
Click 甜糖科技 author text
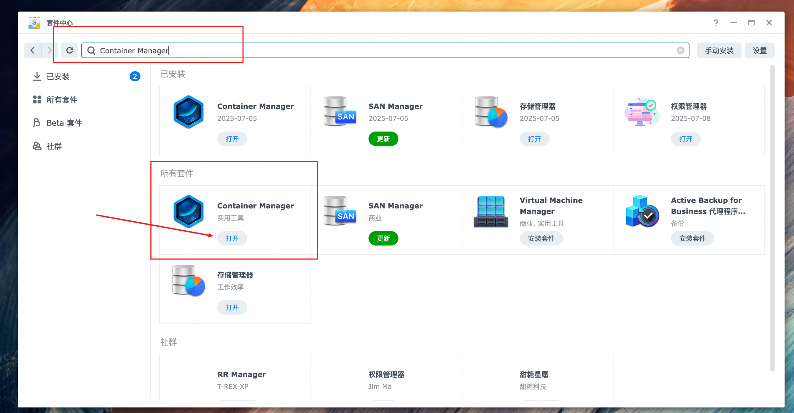(x=533, y=386)
